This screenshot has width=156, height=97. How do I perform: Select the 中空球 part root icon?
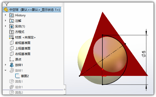[x=6, y=10]
